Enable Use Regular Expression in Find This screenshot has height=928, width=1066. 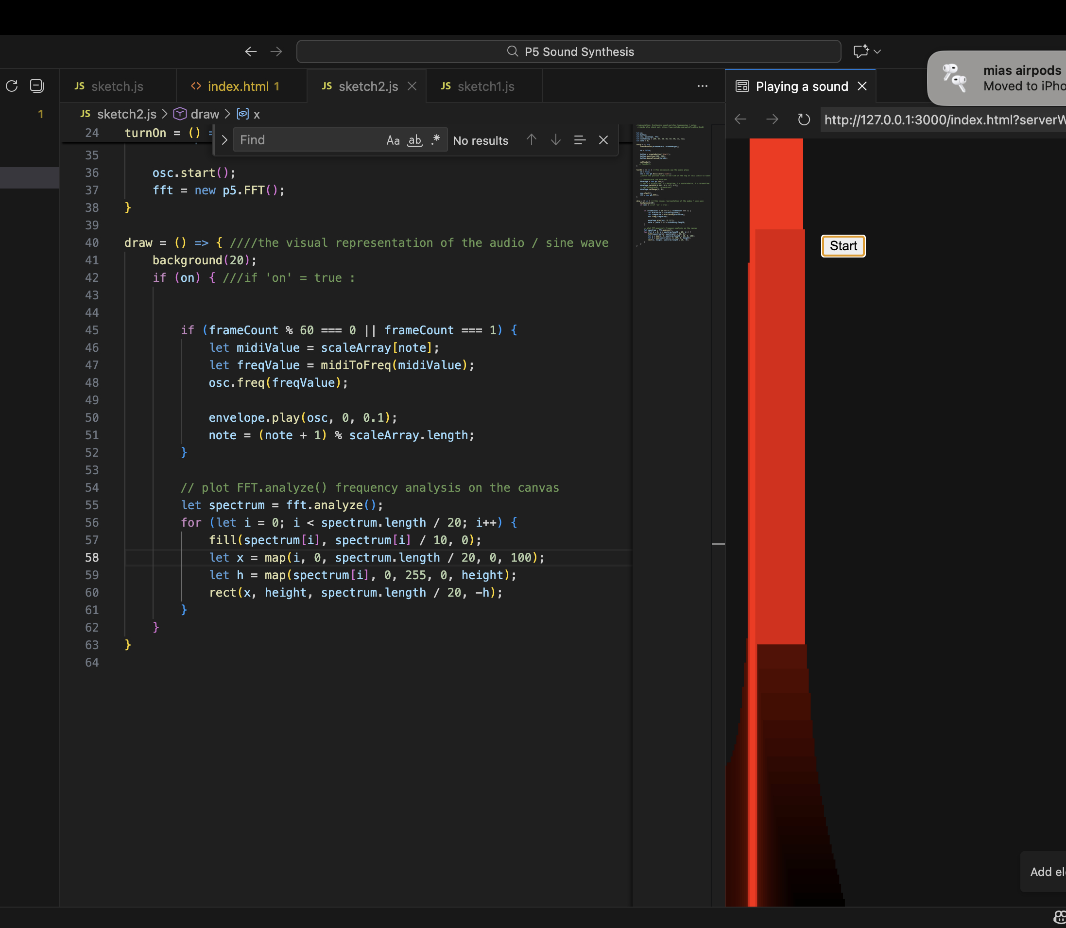coord(435,140)
